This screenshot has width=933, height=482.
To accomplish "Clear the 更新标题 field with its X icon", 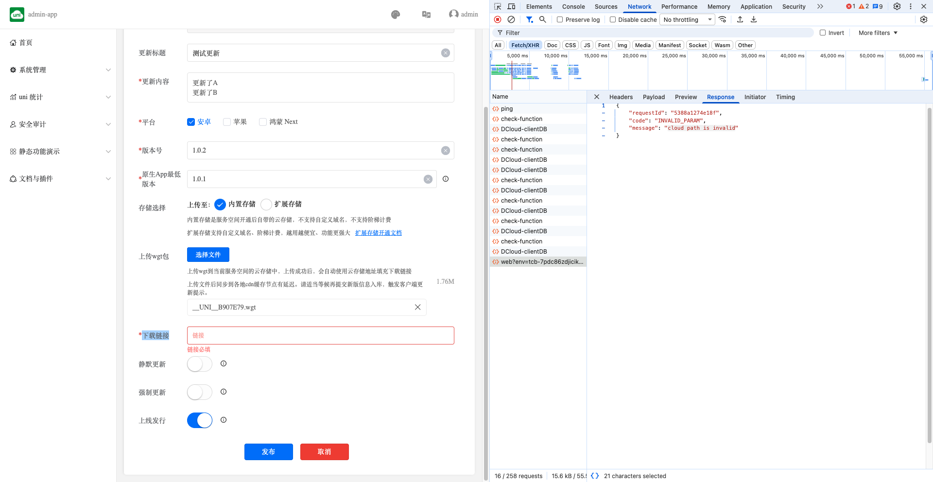I will coord(446,53).
